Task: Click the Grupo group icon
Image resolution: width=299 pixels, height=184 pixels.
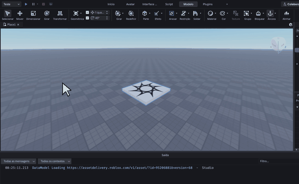Action: point(246,13)
